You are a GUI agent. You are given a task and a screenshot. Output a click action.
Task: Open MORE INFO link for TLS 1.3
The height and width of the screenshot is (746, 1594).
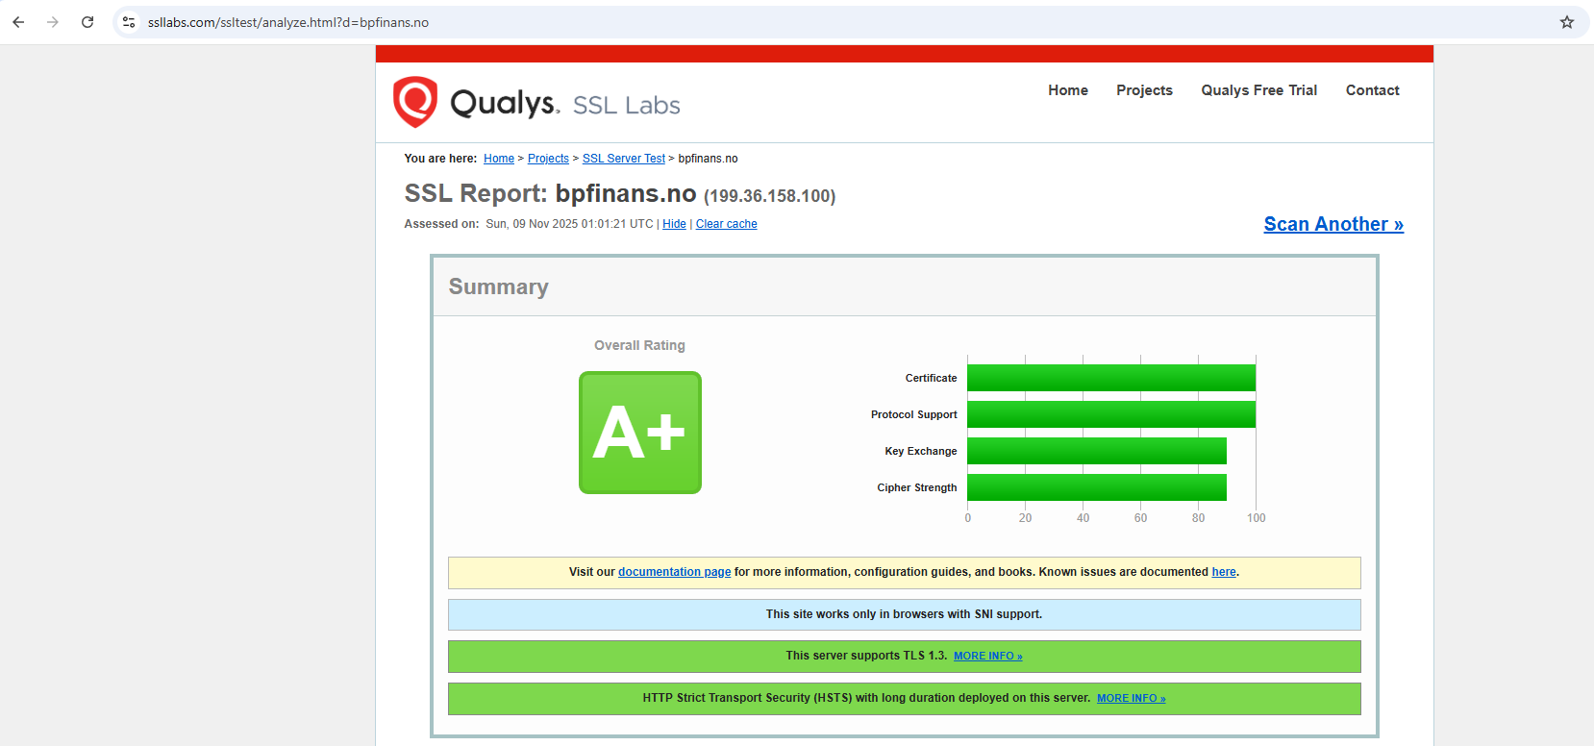(x=987, y=656)
